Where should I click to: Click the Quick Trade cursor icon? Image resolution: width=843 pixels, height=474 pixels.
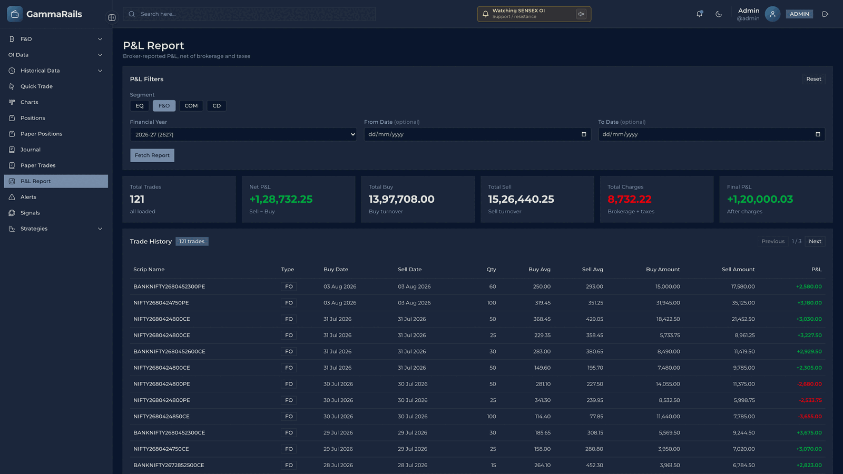click(12, 86)
